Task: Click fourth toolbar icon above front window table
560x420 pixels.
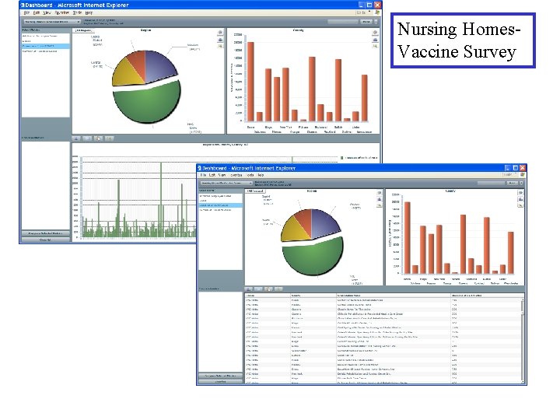Action: [278, 289]
